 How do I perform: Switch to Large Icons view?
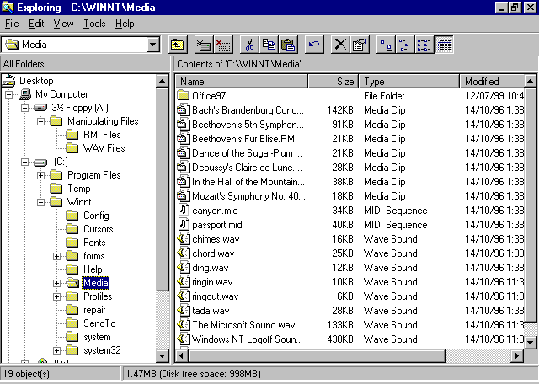tap(386, 45)
